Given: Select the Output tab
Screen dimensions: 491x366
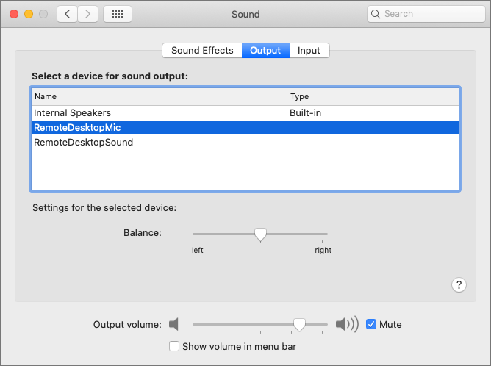Looking at the screenshot, I should point(265,50).
